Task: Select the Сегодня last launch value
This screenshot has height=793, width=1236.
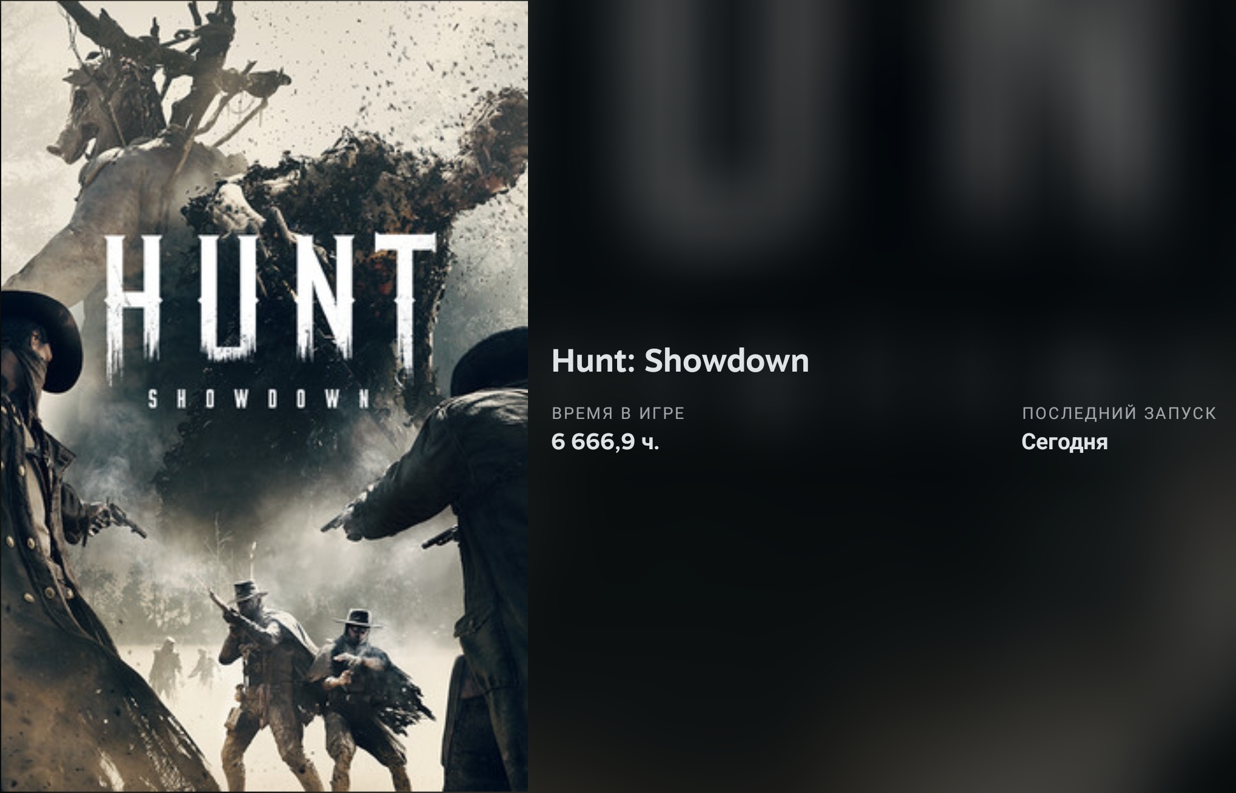Action: 1064,442
